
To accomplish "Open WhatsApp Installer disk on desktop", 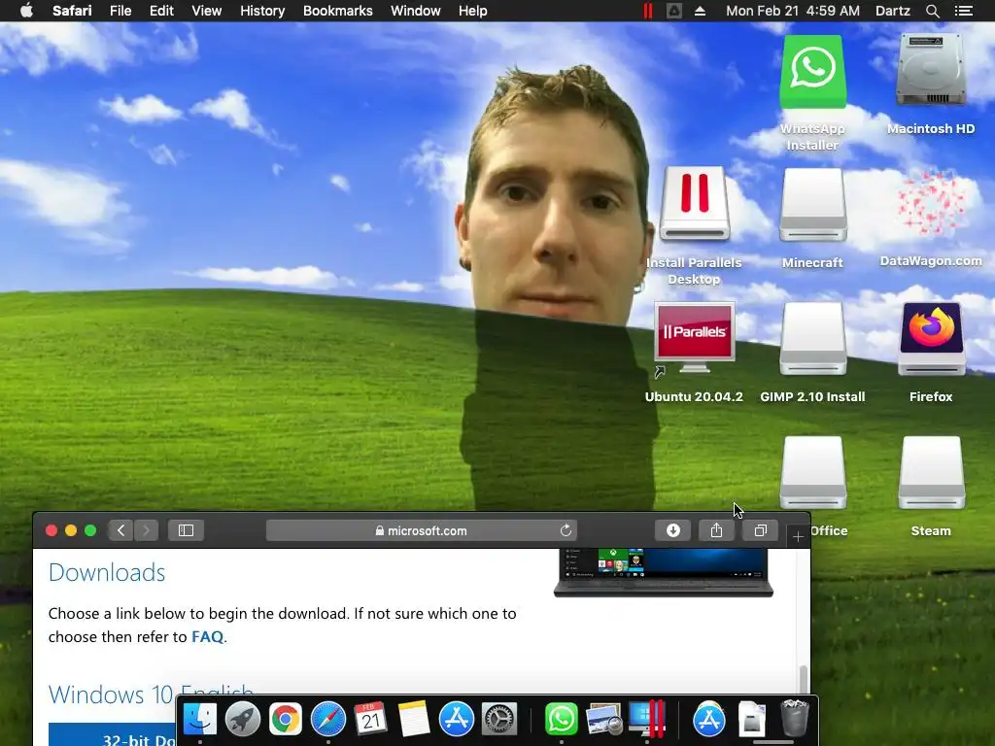I will pyautogui.click(x=812, y=73).
